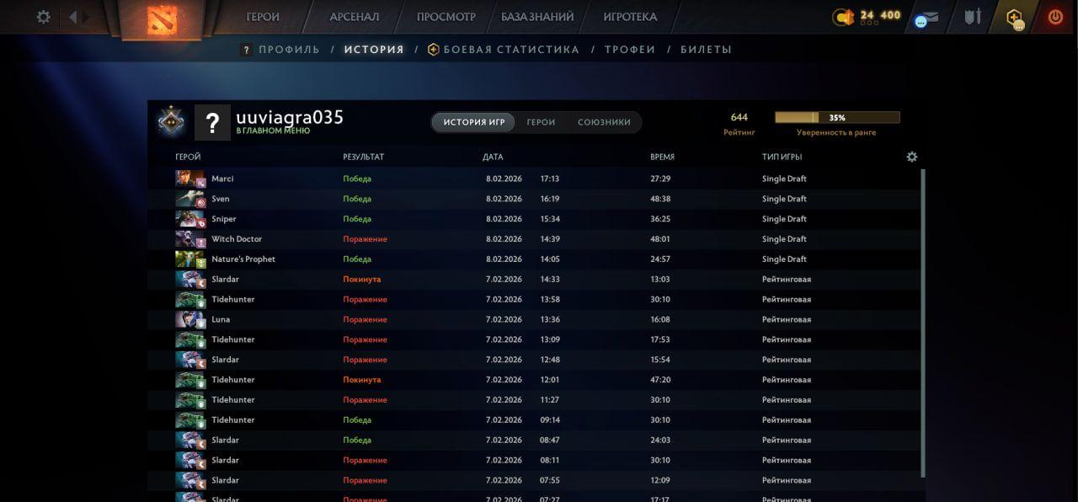Select the ГЕРОИ segment in history toggle
The width and height of the screenshot is (1078, 502).
(541, 122)
